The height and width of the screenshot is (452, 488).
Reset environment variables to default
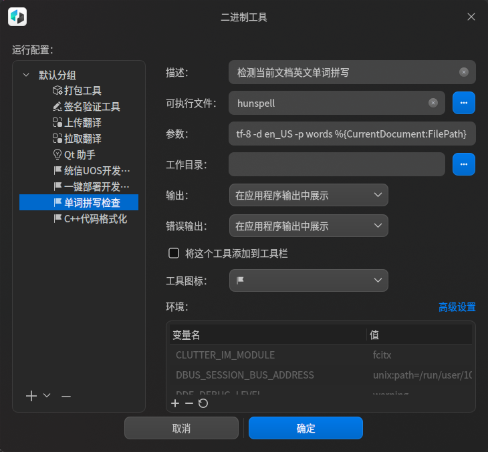[203, 403]
